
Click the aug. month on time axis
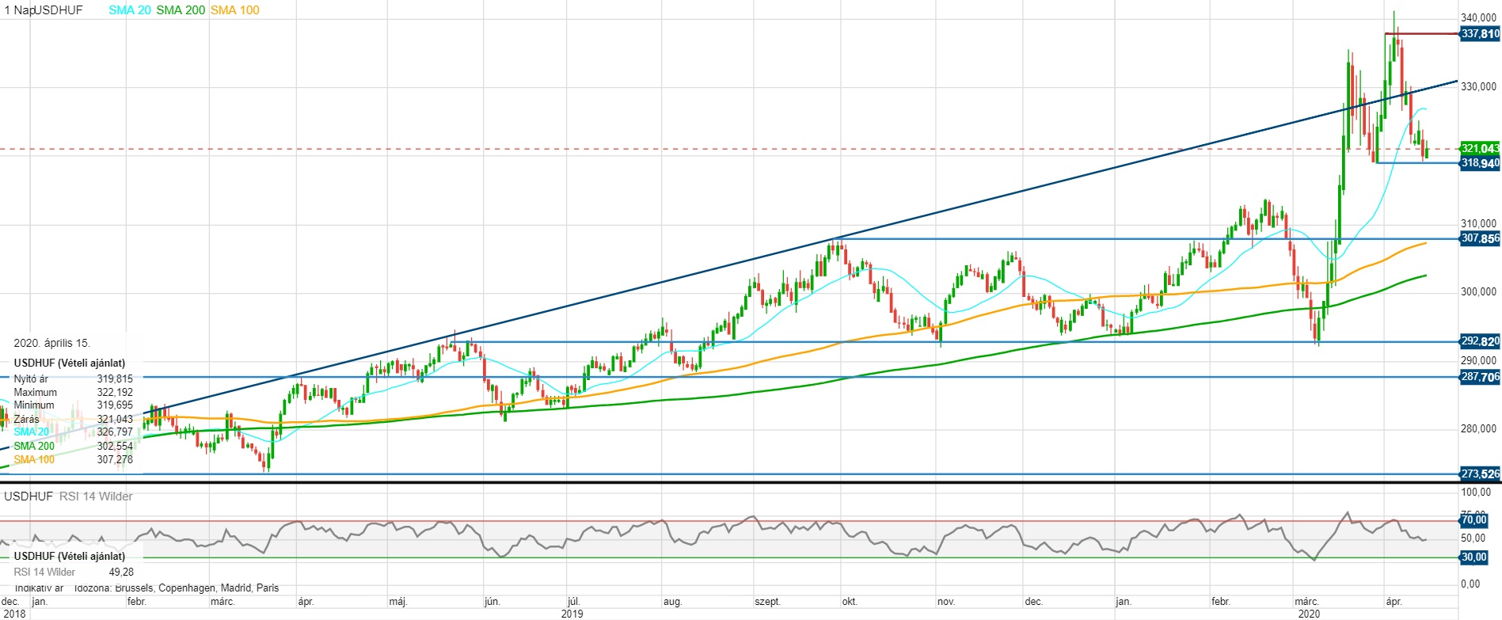click(672, 602)
